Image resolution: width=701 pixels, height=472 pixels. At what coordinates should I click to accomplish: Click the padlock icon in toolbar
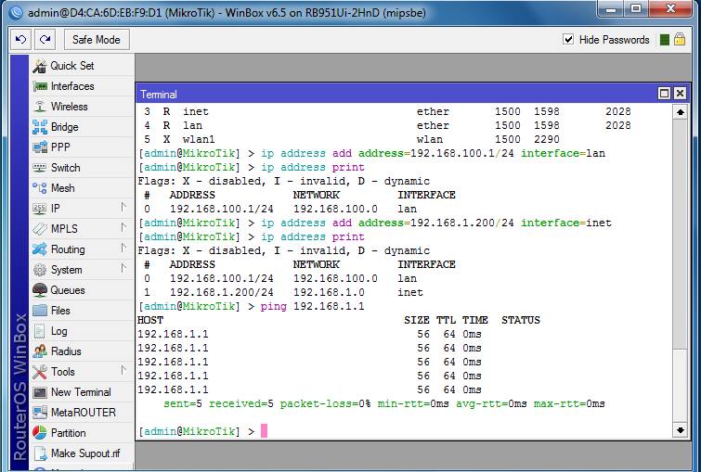[680, 39]
